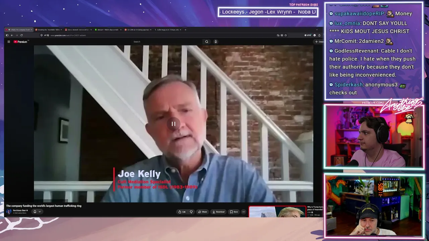Open the YouTube hamburger guide menu
Image resolution: width=429 pixels, height=241 pixels.
[x=9, y=42]
